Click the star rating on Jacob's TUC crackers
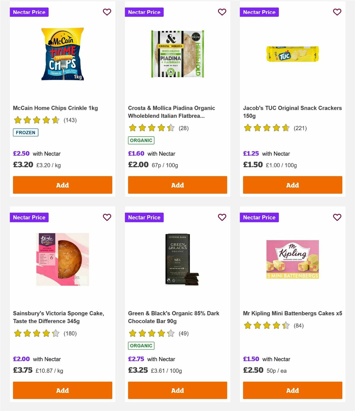 click(x=266, y=128)
